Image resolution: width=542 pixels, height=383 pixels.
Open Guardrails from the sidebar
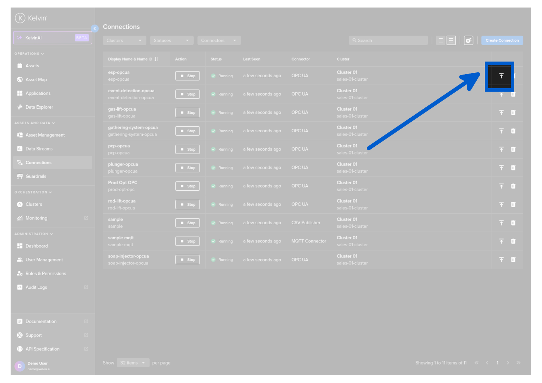(36, 176)
